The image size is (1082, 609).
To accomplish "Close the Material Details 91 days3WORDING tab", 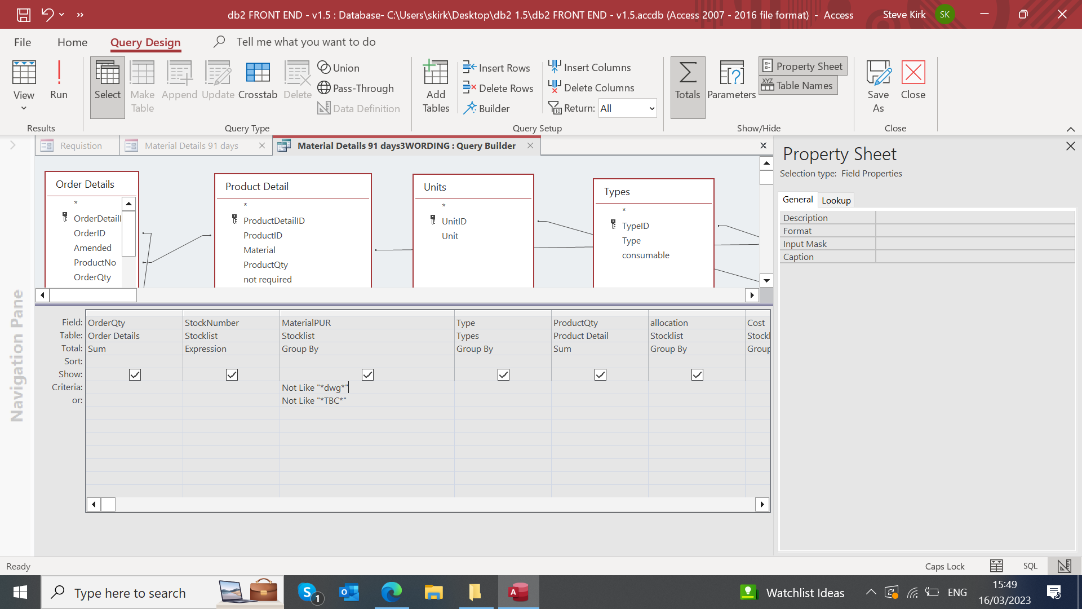I will [x=530, y=145].
